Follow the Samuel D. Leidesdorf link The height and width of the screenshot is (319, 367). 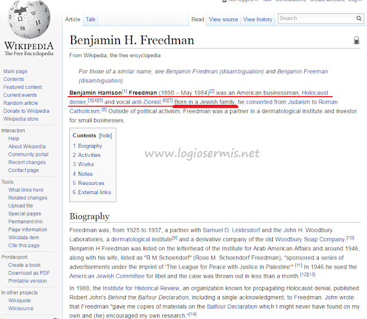coord(231,230)
